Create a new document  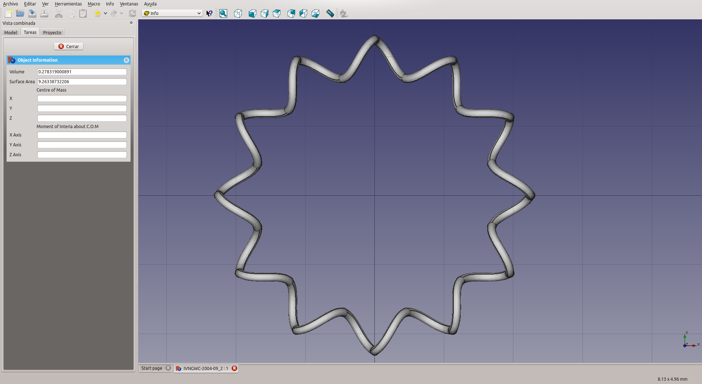click(x=8, y=14)
